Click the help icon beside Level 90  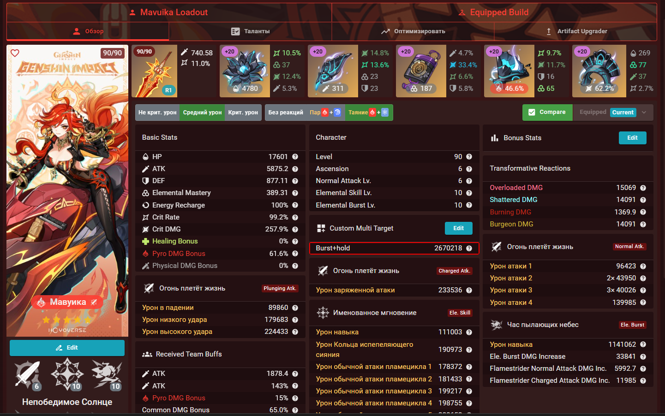[x=469, y=157]
